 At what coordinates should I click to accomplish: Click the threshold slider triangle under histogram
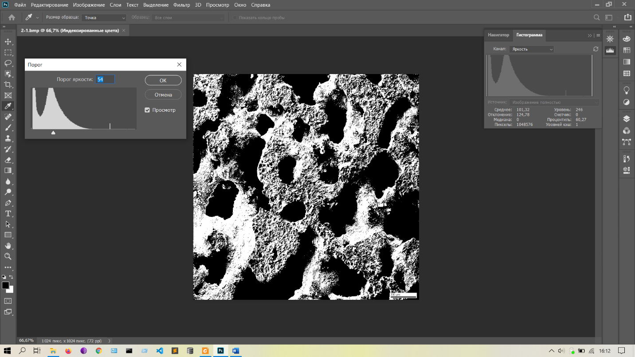pos(53,132)
